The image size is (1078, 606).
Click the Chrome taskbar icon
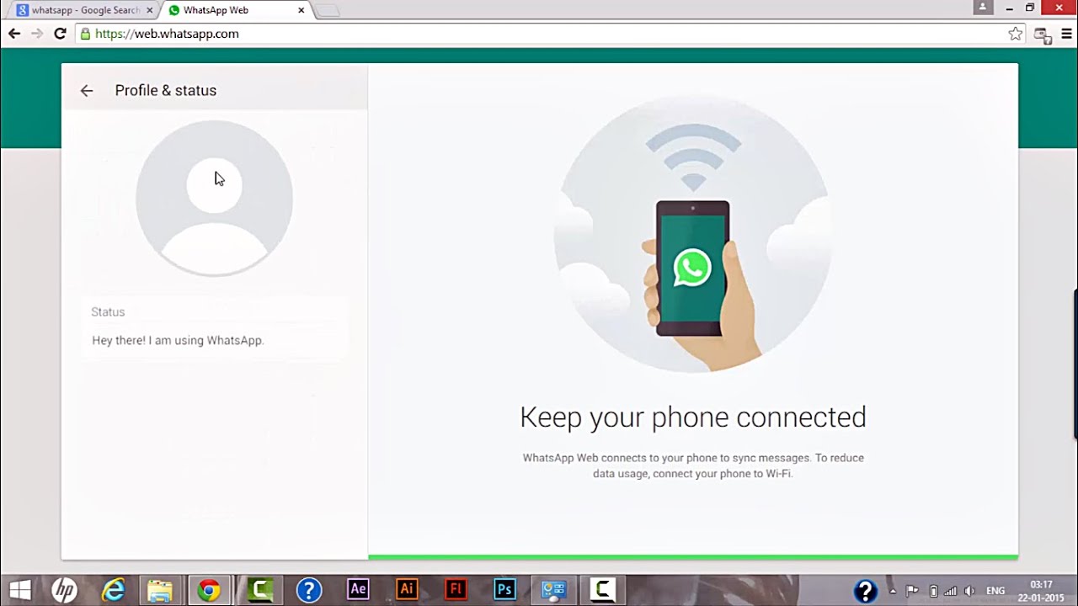point(209,590)
